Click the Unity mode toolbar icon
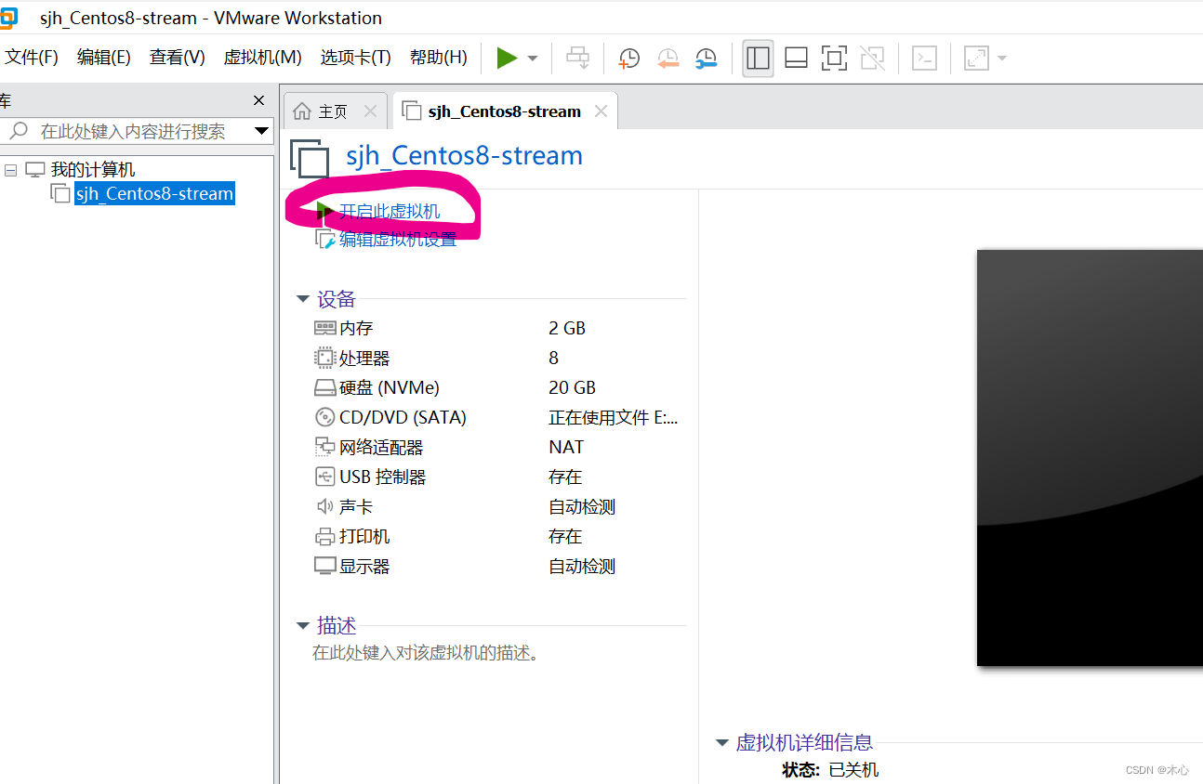Image resolution: width=1203 pixels, height=784 pixels. tap(872, 59)
